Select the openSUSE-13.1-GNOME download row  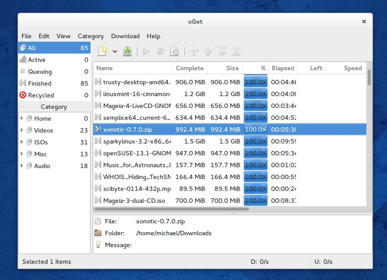(x=137, y=153)
